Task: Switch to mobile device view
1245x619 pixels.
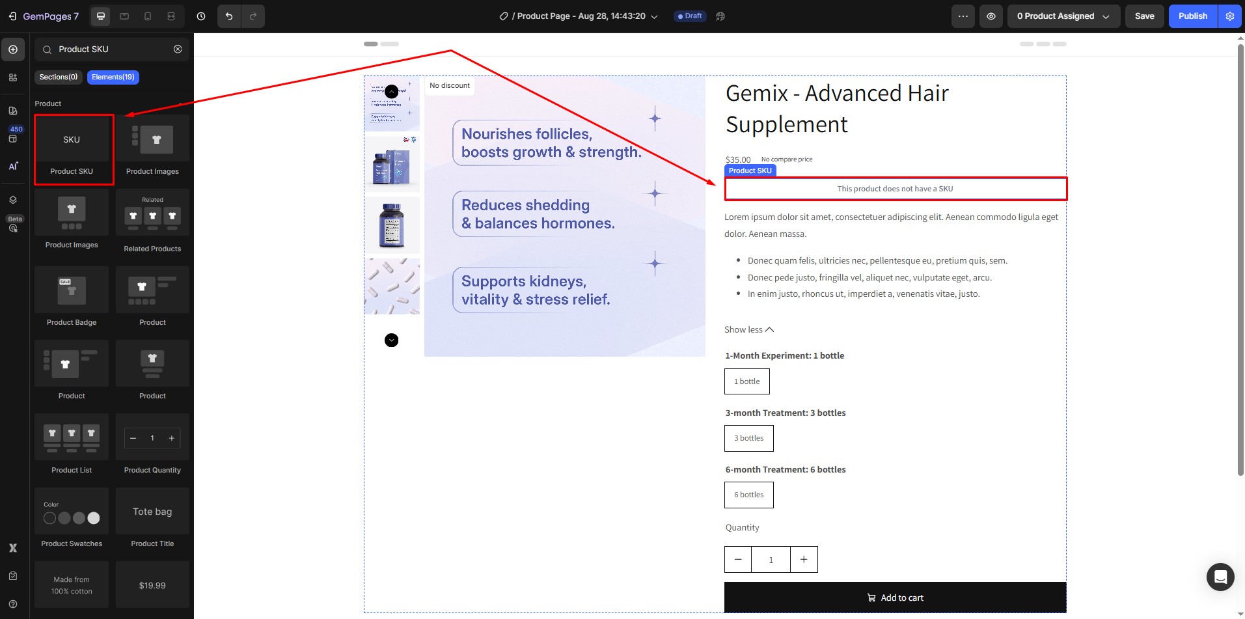Action: pyautogui.click(x=148, y=16)
